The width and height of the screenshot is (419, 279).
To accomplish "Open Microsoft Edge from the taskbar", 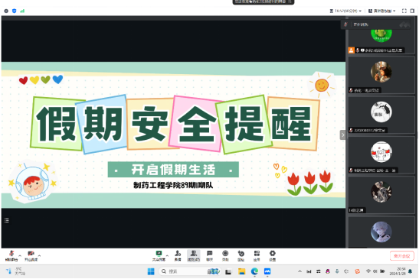I will (254, 271).
